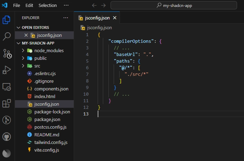The width and height of the screenshot is (244, 161).
Task: Open the Remote Explorer view
Action: click(x=7, y=87)
